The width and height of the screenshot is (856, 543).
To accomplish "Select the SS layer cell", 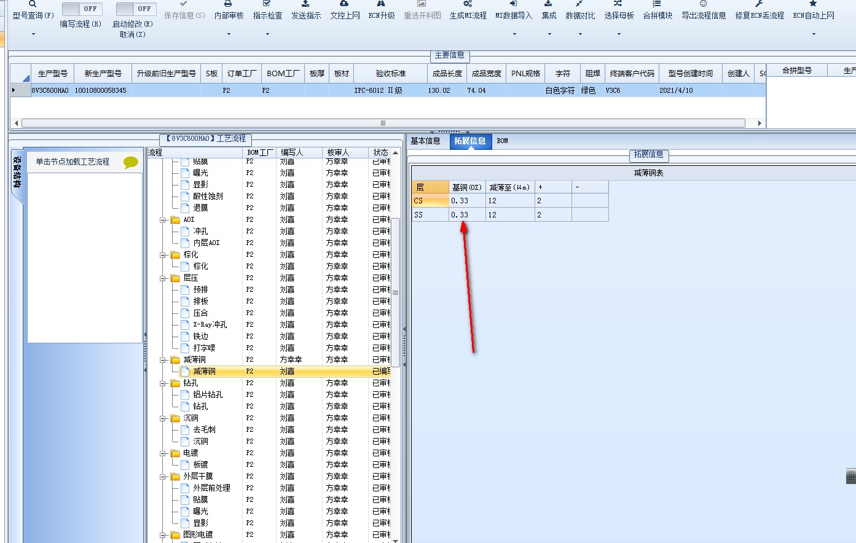I will (x=430, y=214).
